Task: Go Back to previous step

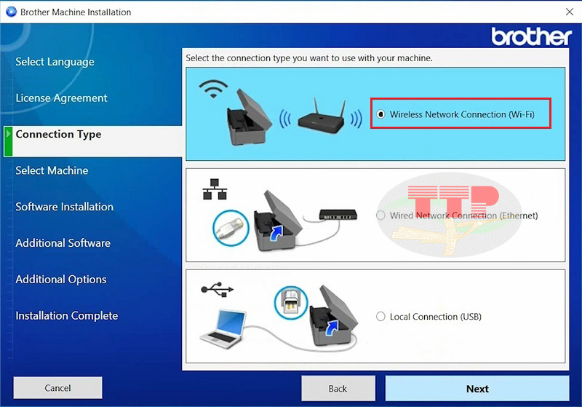Action: click(x=338, y=388)
